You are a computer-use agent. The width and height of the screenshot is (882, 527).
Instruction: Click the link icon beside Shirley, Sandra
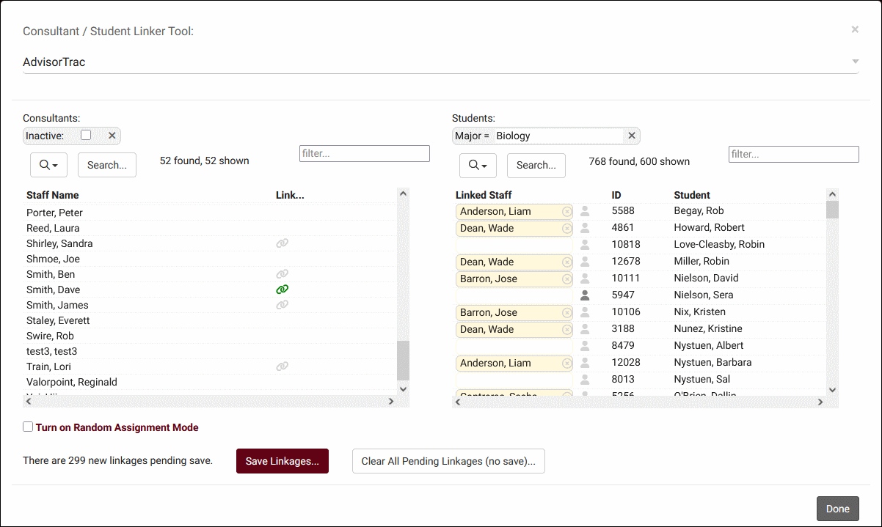(282, 243)
